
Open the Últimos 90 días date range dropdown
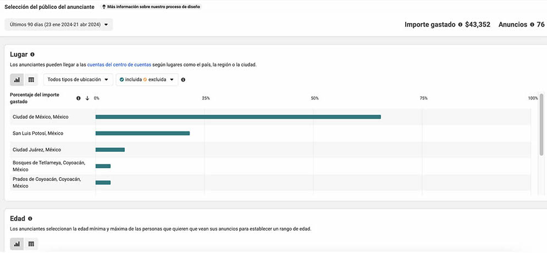coord(59,24)
